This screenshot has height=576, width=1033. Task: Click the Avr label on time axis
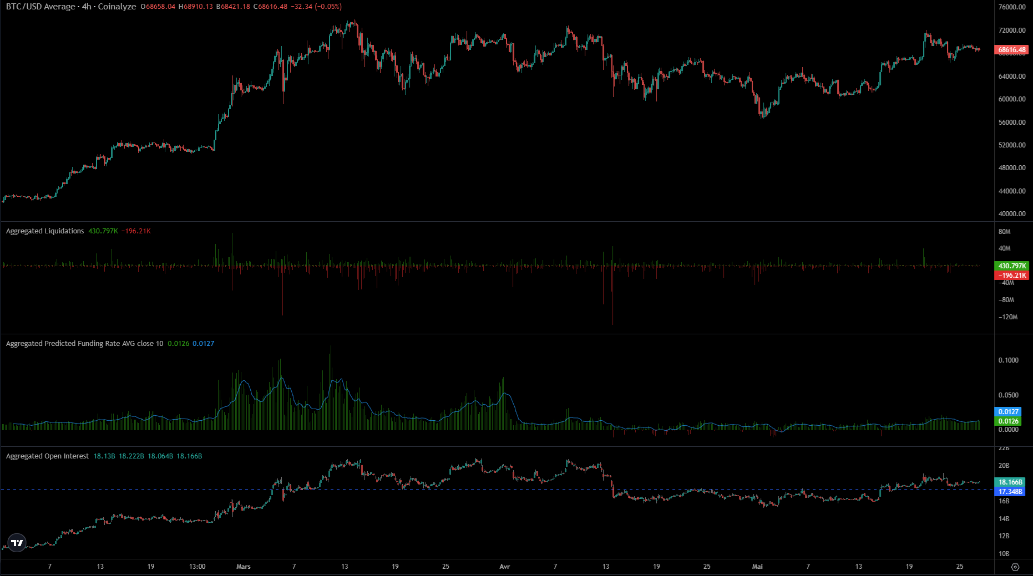pyautogui.click(x=504, y=567)
